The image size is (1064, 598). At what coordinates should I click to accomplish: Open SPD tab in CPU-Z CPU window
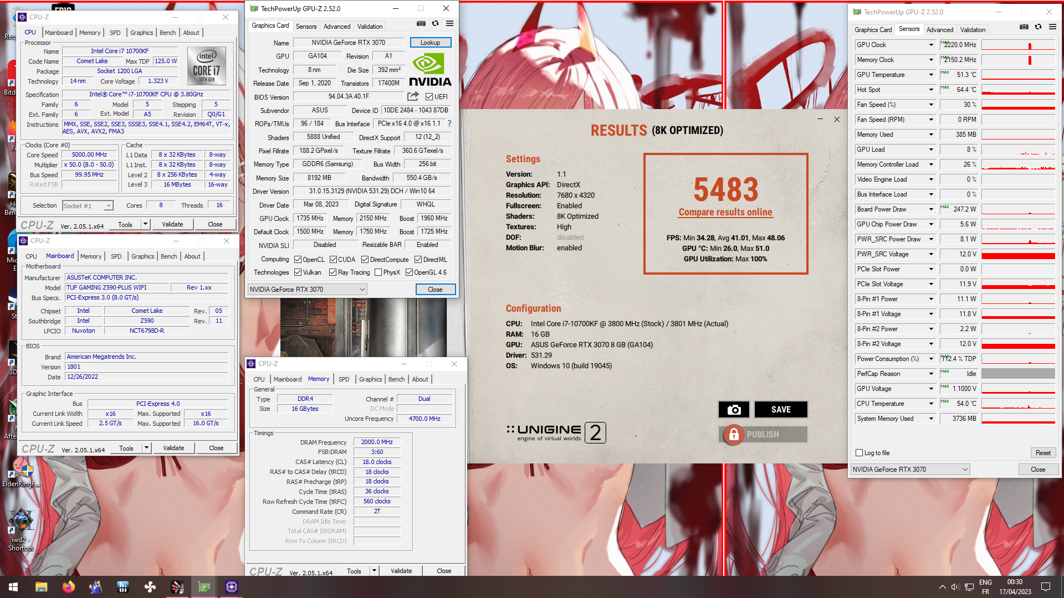115,33
